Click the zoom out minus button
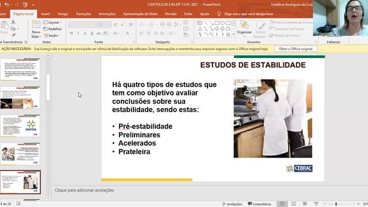 tap(325, 204)
